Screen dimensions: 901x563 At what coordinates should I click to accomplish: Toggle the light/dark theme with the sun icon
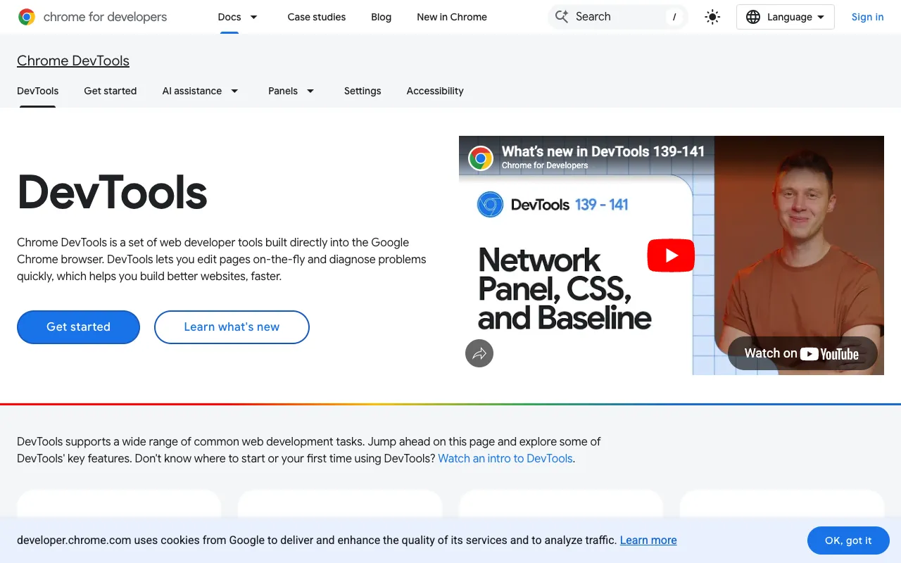click(x=712, y=16)
